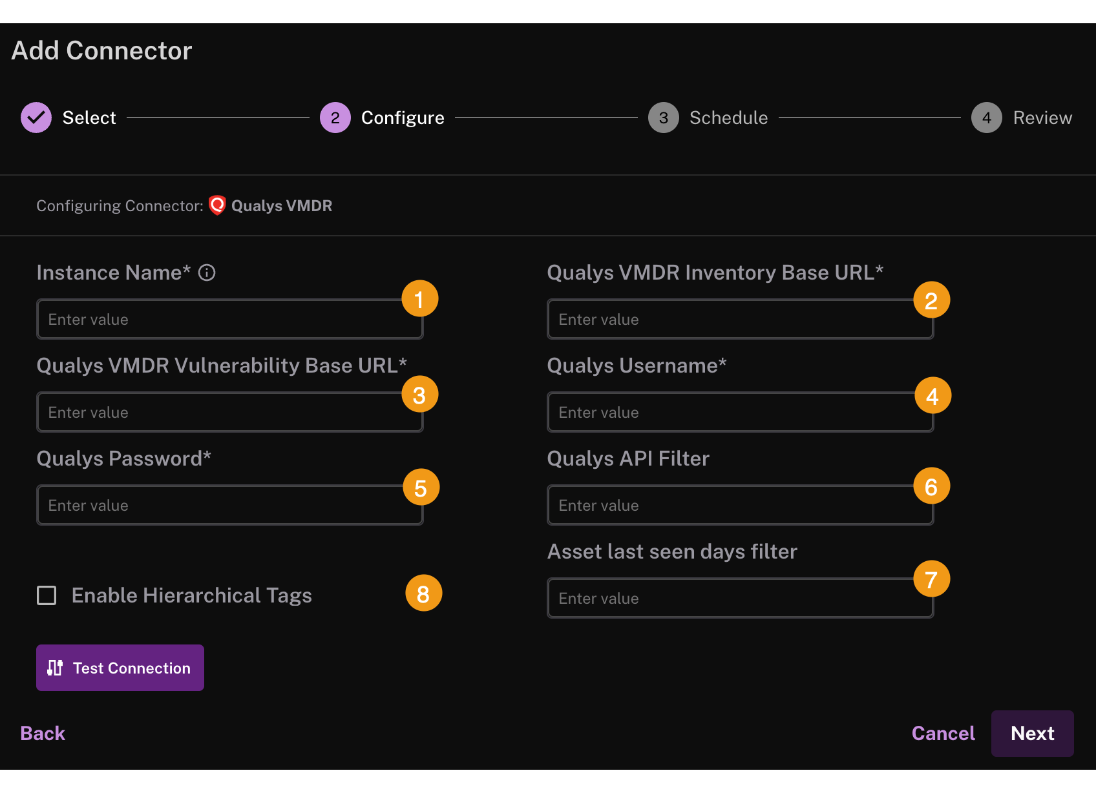Proceed with the Next button
The width and height of the screenshot is (1096, 793).
point(1033,734)
